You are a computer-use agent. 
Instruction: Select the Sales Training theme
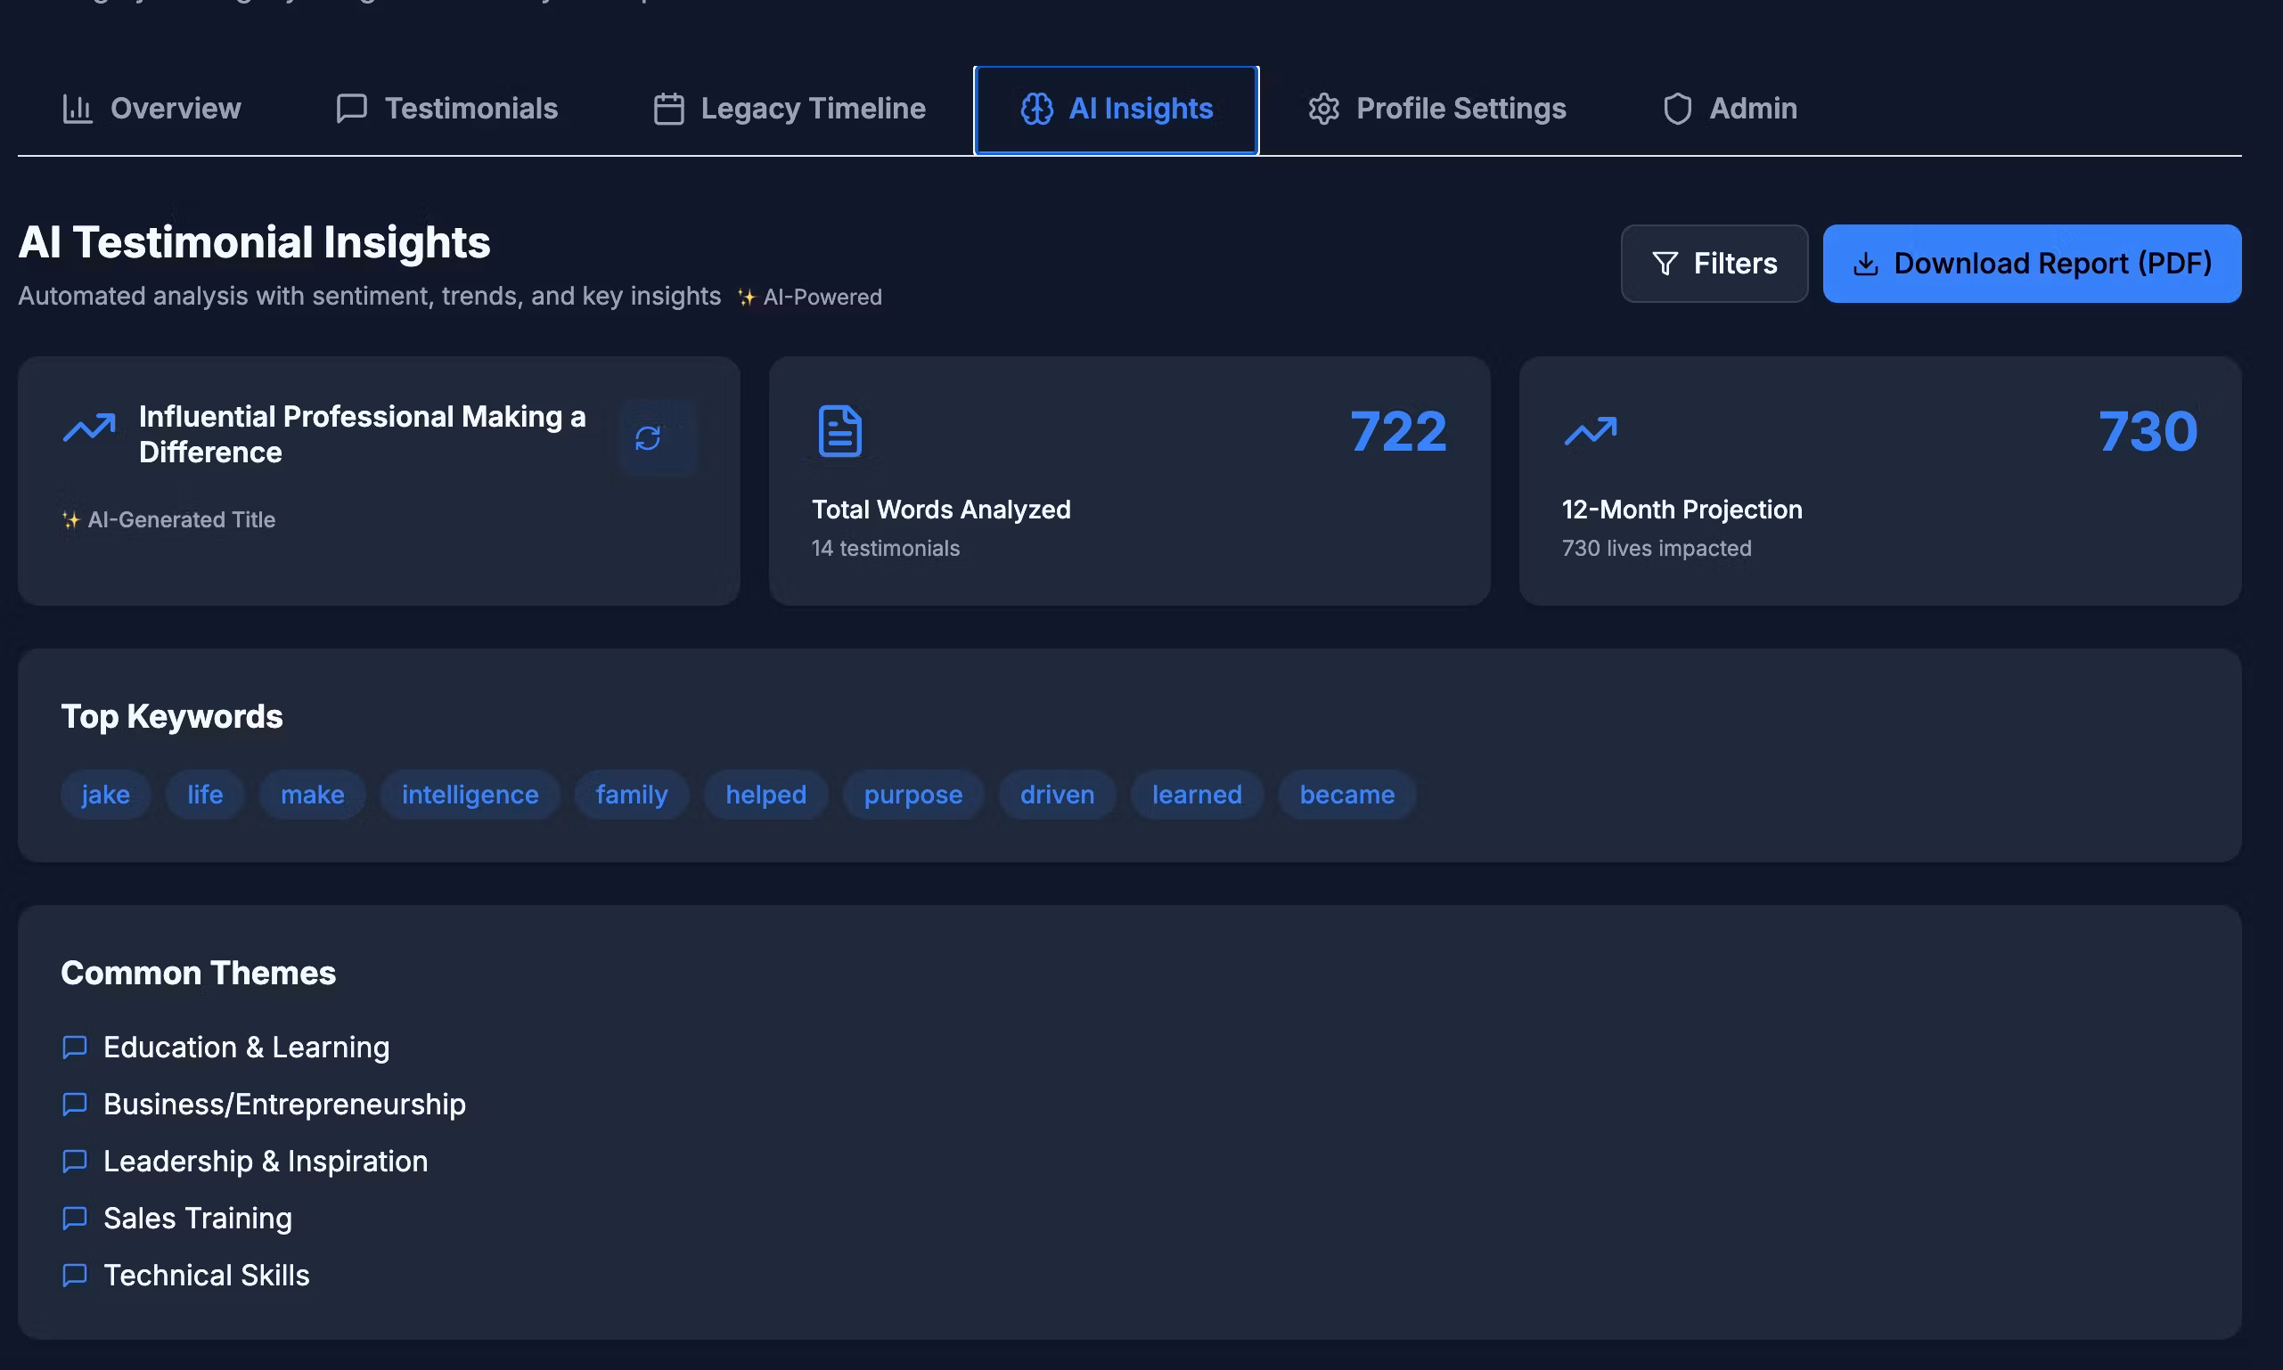point(198,1218)
